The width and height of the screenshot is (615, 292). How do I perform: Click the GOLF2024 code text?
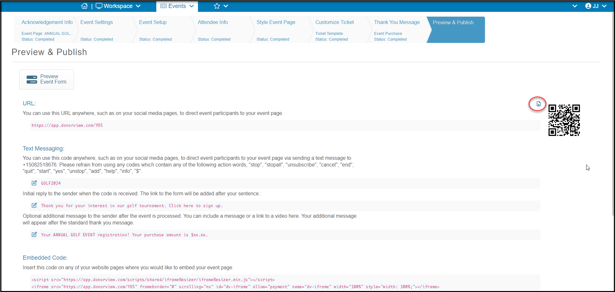[51, 183]
